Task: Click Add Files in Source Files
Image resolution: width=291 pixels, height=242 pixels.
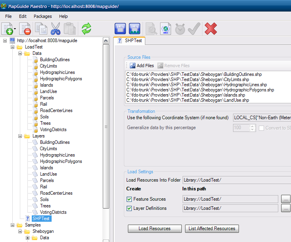Action: pos(142,66)
